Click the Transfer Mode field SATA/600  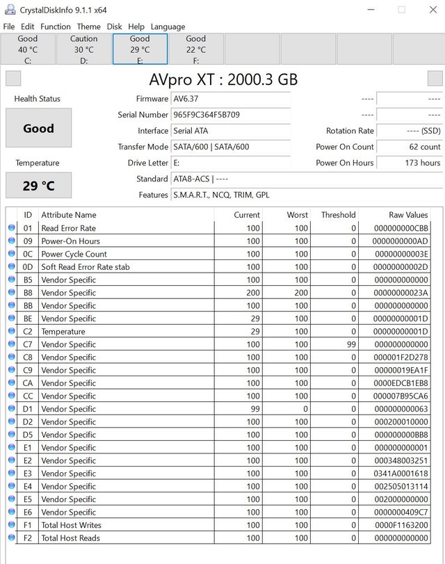click(x=231, y=147)
